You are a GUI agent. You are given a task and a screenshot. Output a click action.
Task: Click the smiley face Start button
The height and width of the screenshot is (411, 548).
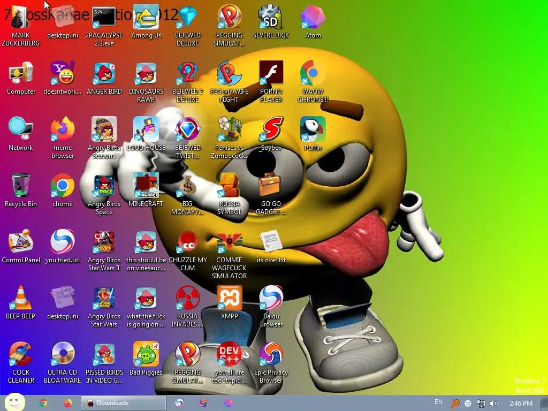(x=14, y=402)
